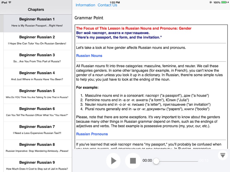The width and height of the screenshot is (230, 172).
Task: Click the audio progress slider knob
Action: (x=156, y=161)
